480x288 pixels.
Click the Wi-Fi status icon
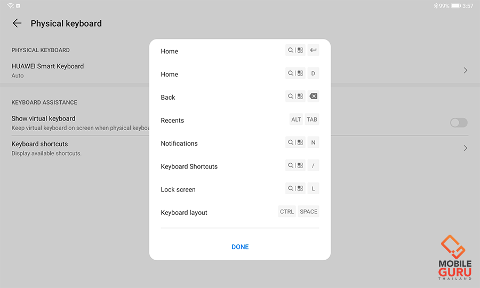point(11,6)
